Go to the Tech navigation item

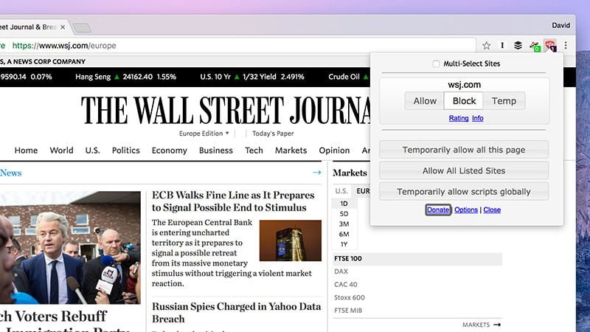(x=254, y=151)
